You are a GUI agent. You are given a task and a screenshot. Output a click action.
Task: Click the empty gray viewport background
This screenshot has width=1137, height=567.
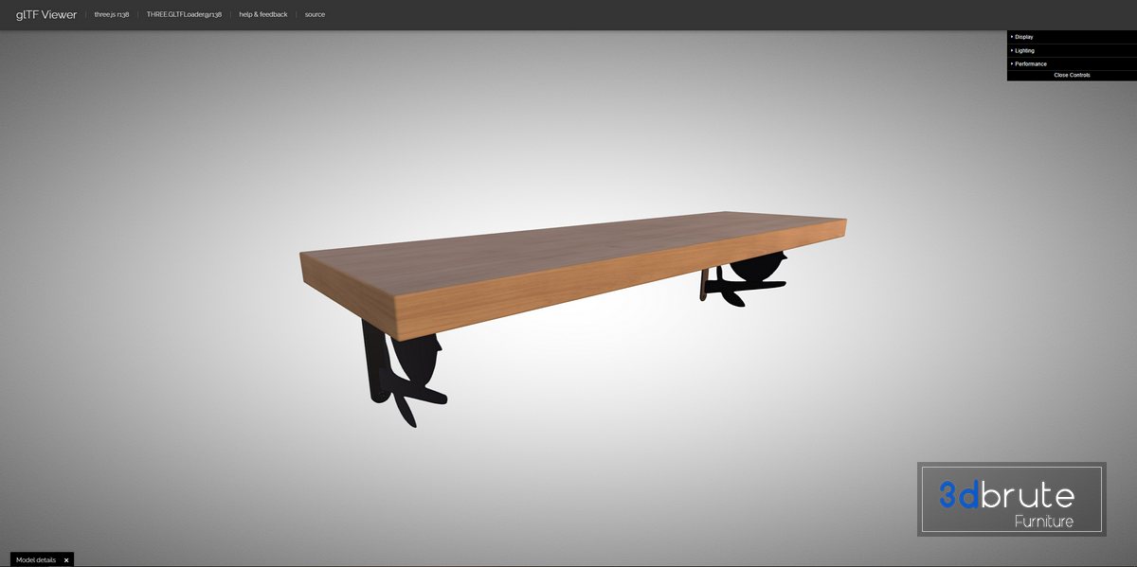click(189, 426)
